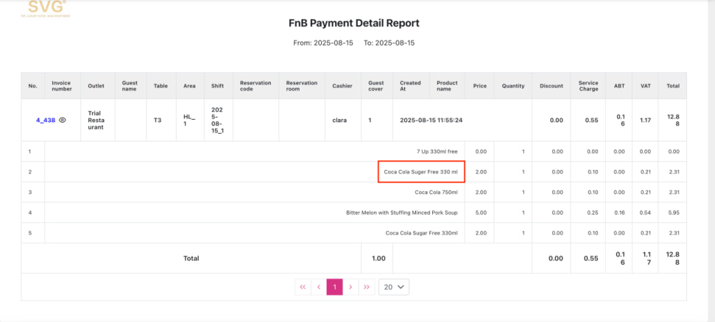Go to previous page using left chevron

tap(318, 286)
